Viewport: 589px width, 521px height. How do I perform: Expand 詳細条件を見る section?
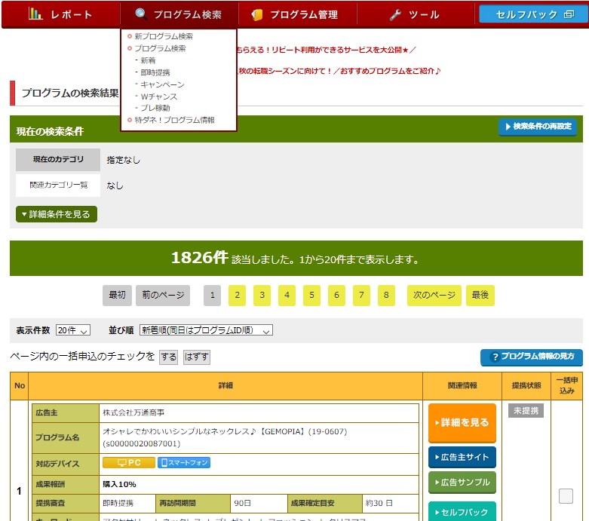point(57,214)
